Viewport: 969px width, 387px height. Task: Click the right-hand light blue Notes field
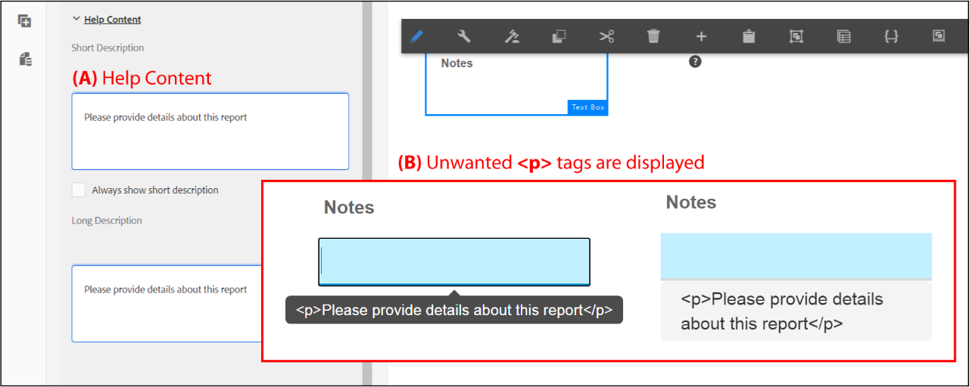pyautogui.click(x=796, y=256)
